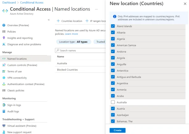Click the plus icon for Countries location
This screenshot has width=189, height=134.
pyautogui.click(x=58, y=21)
